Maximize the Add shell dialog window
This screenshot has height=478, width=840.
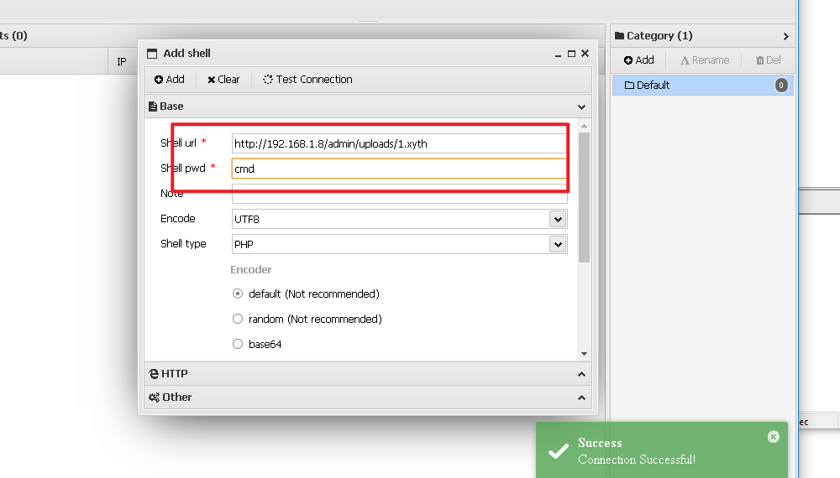tap(571, 53)
